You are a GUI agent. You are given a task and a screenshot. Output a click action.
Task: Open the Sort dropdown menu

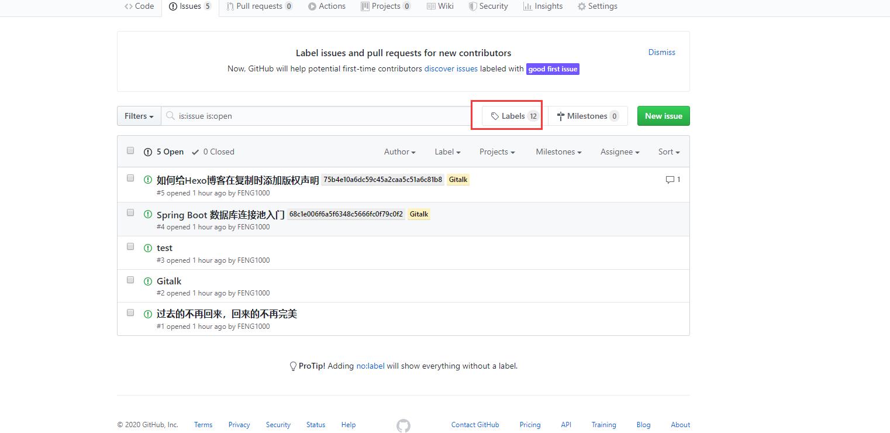668,152
